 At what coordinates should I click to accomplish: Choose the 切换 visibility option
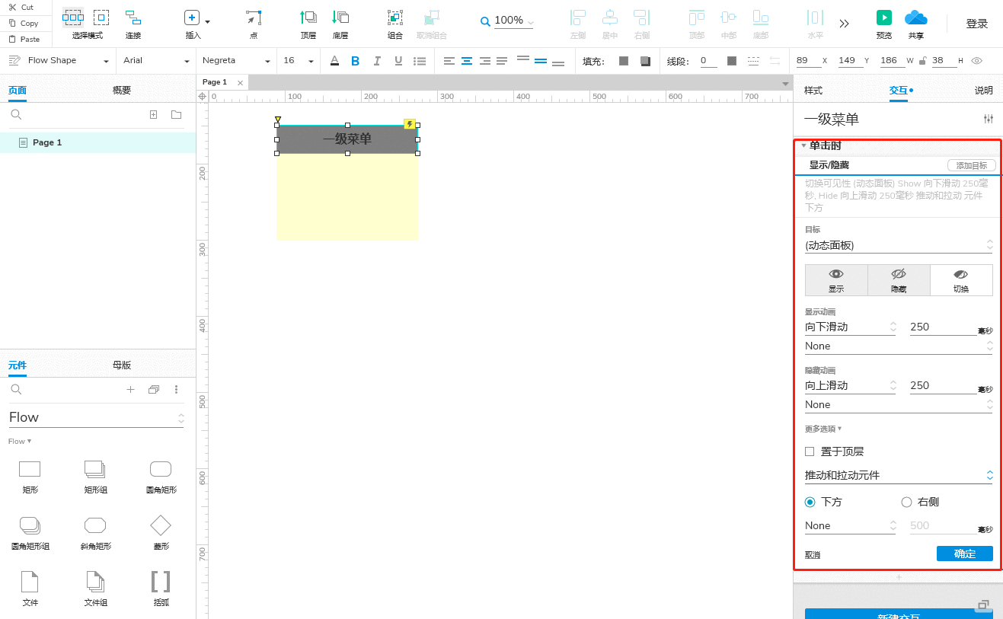(x=961, y=280)
